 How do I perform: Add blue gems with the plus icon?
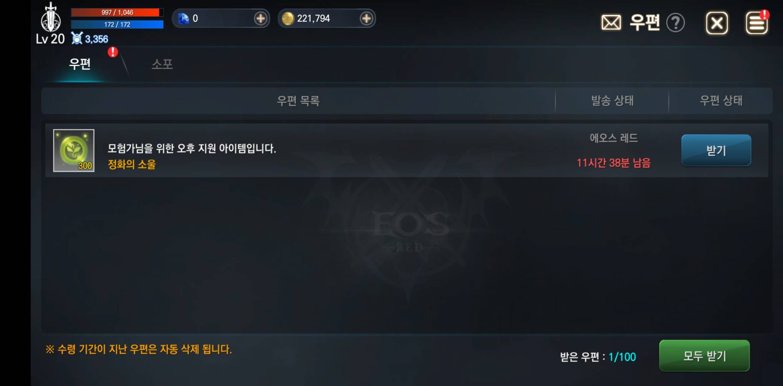(260, 18)
